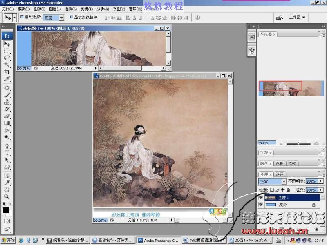The width and height of the screenshot is (327, 245).
Task: Select the Eyedropper tool
Action: coord(7,183)
